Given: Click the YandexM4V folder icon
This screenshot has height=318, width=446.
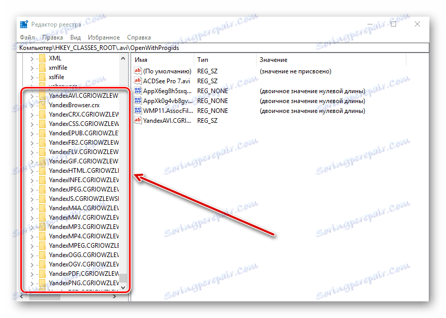Looking at the screenshot, I should [42, 218].
